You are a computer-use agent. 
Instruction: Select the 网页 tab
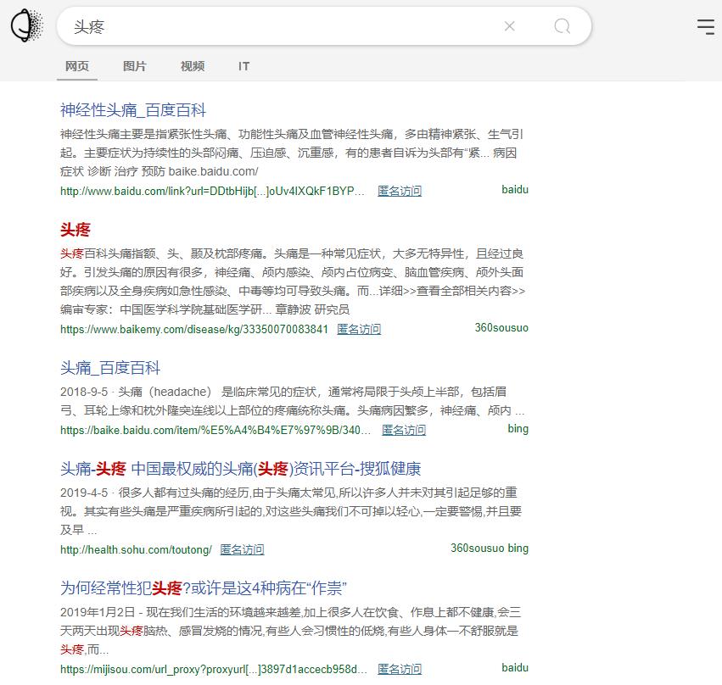coord(76,66)
